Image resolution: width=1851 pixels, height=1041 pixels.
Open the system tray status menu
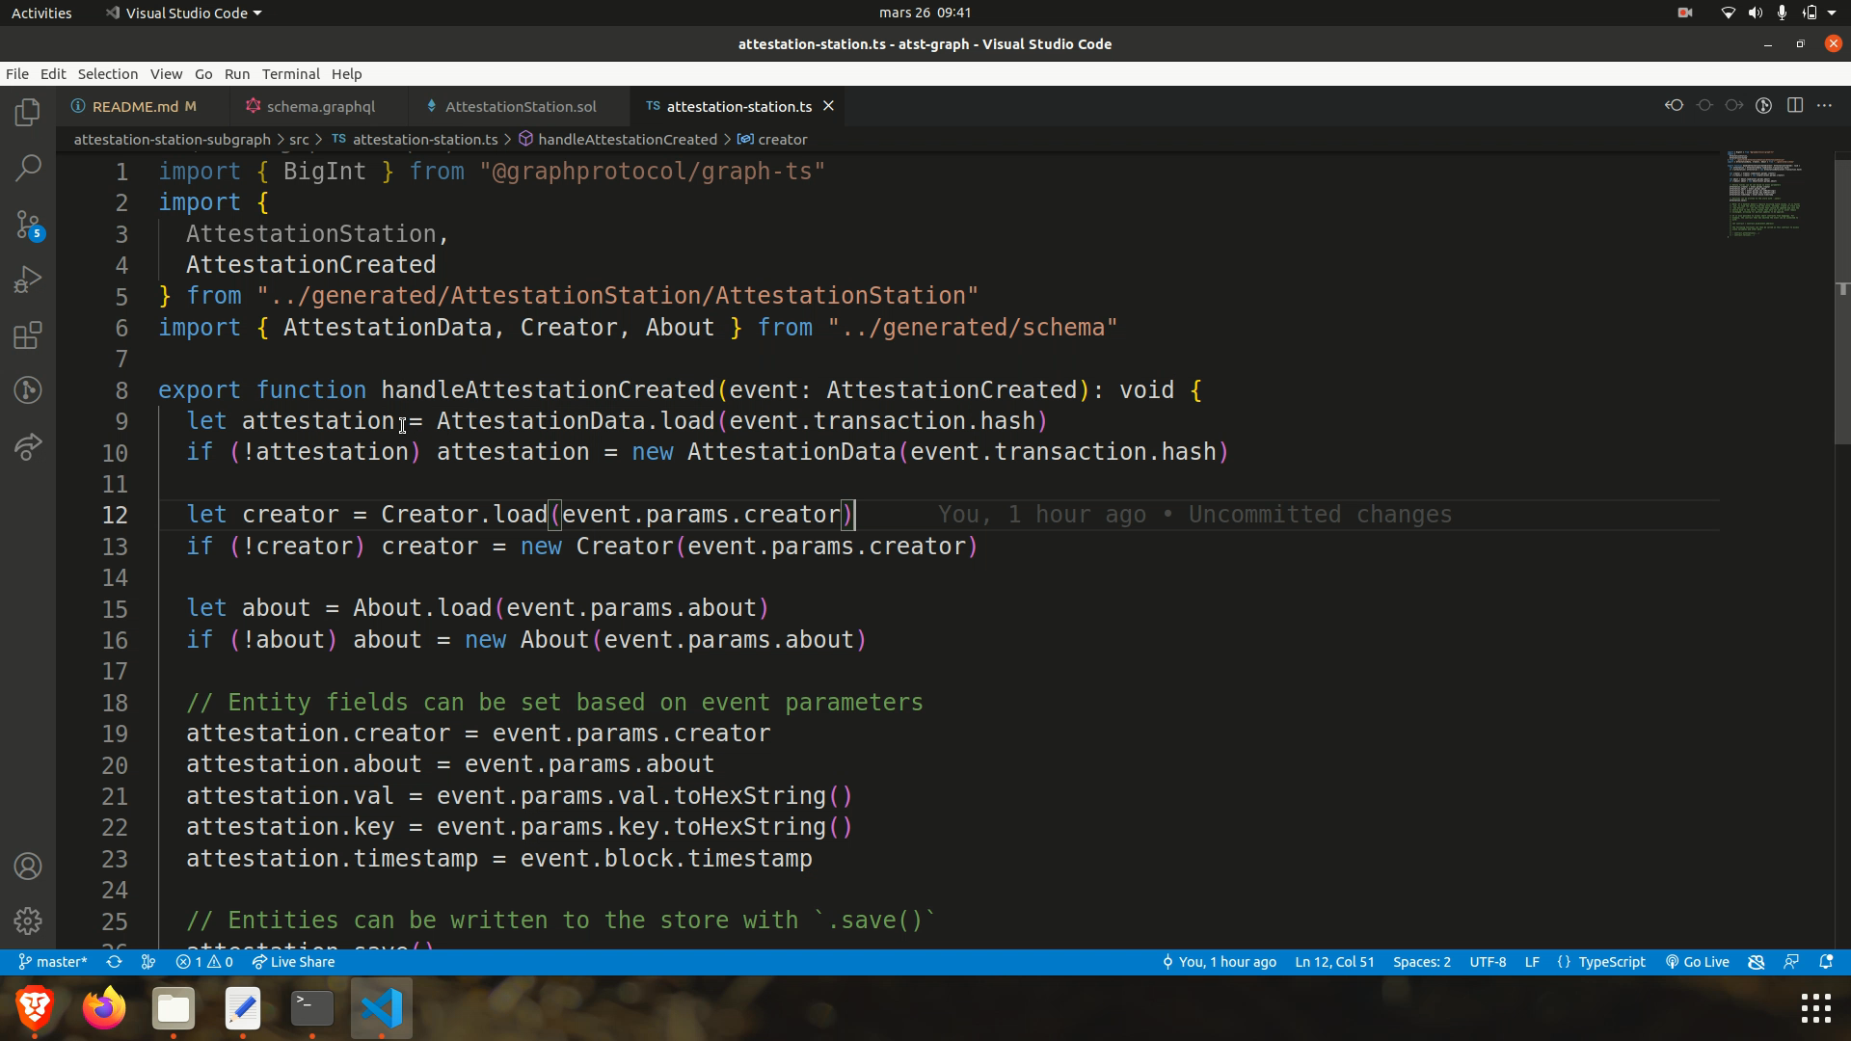(1779, 13)
